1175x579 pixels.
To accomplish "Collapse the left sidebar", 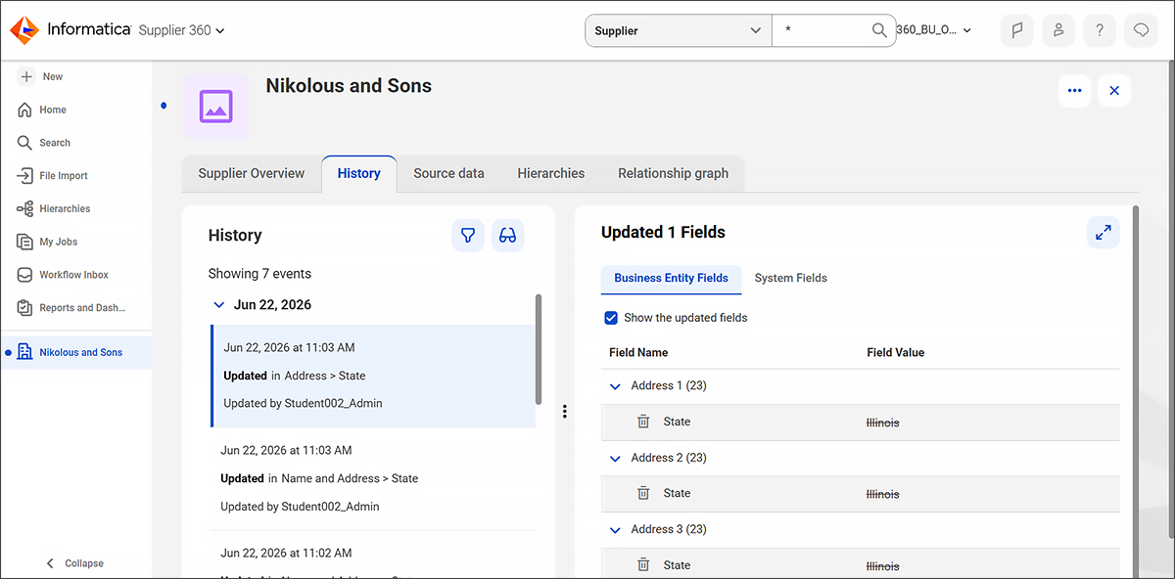I will 75,563.
